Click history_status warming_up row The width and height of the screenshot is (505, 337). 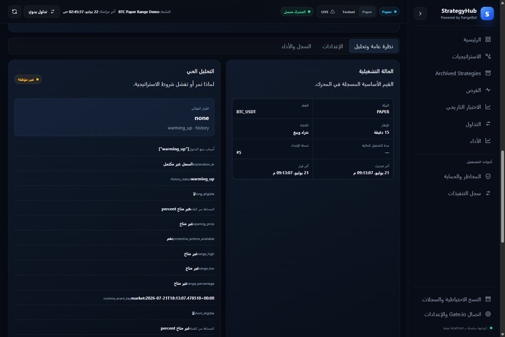(x=114, y=179)
